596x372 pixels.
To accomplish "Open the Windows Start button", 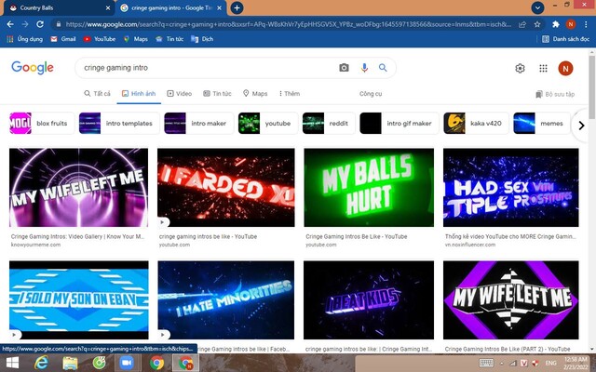I will click(12, 364).
